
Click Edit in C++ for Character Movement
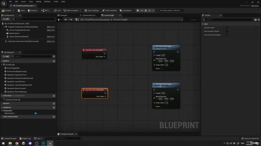point(51,41)
